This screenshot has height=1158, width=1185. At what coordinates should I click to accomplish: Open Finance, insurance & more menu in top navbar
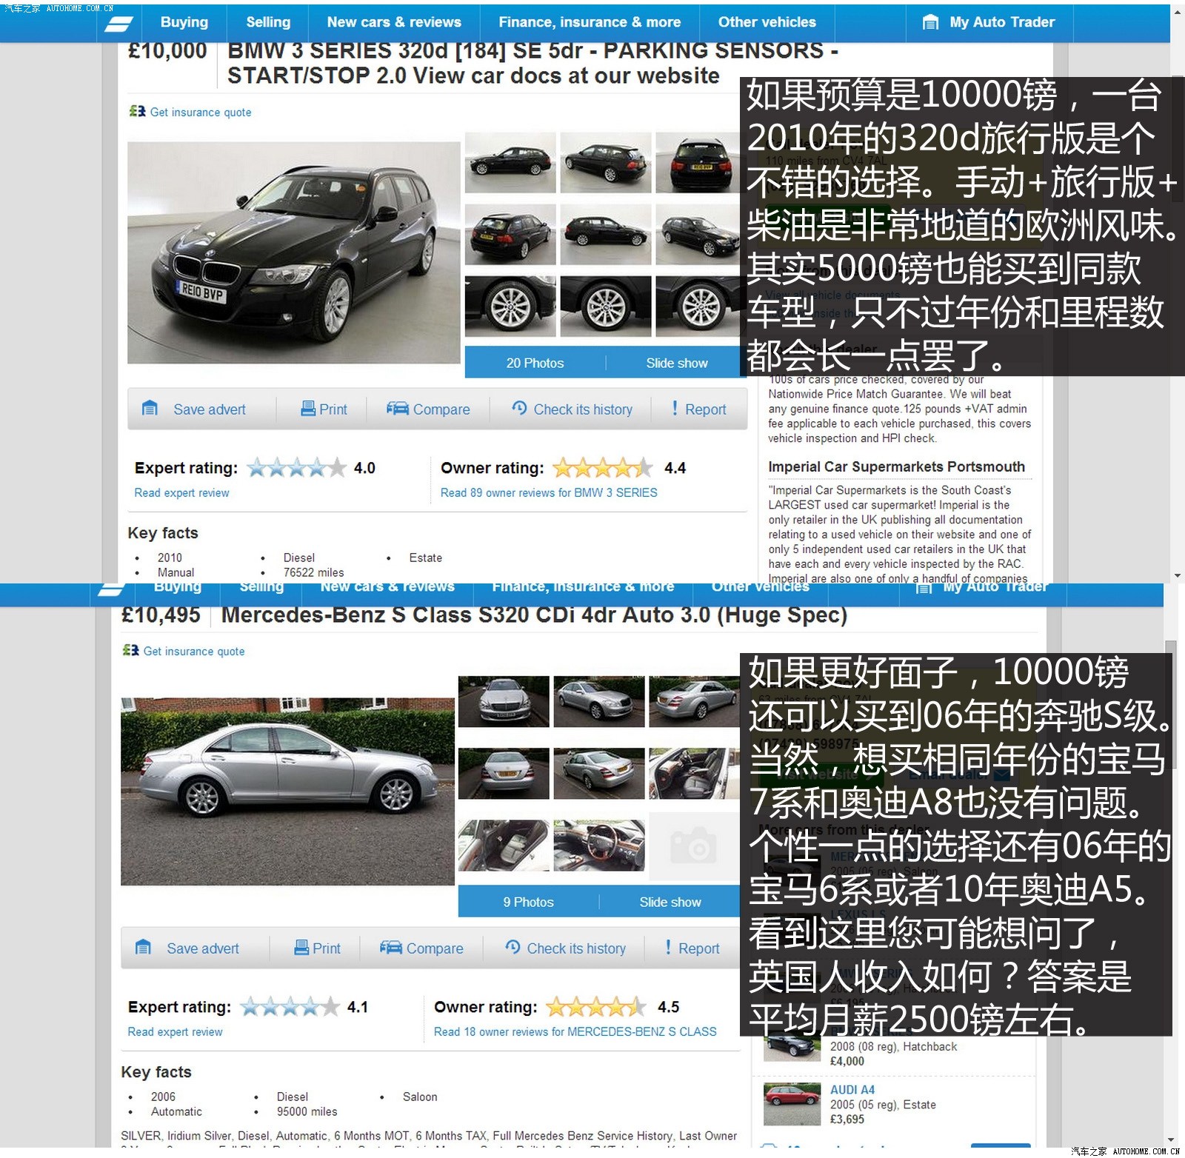[590, 22]
